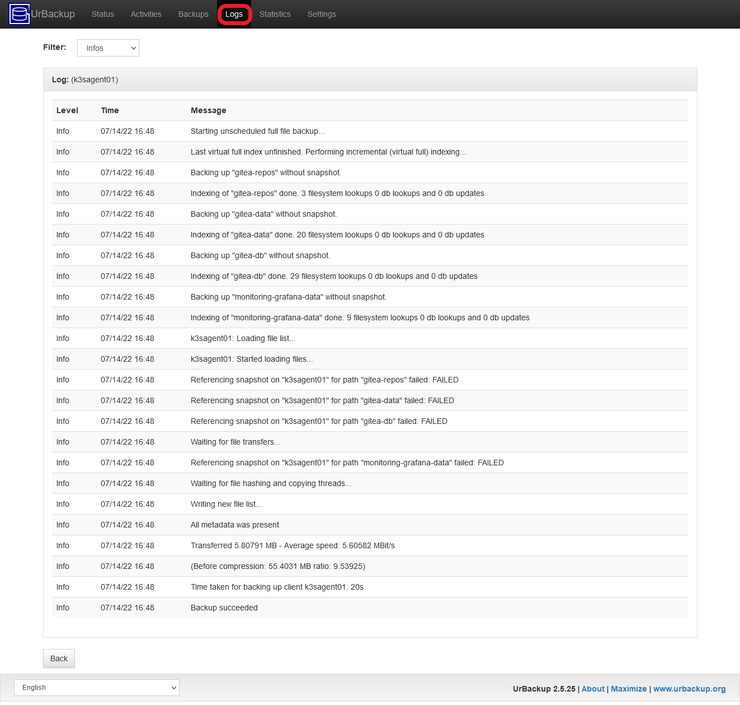Select 'k3sagent01: Started loading files...' message

coord(252,359)
